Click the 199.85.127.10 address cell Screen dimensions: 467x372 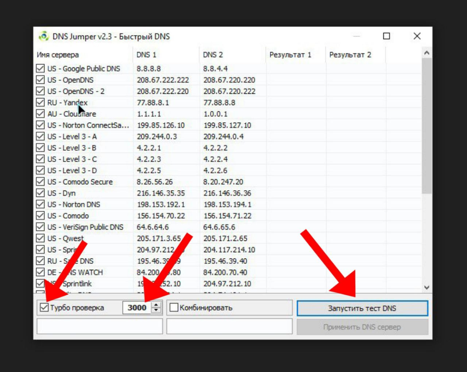click(227, 125)
